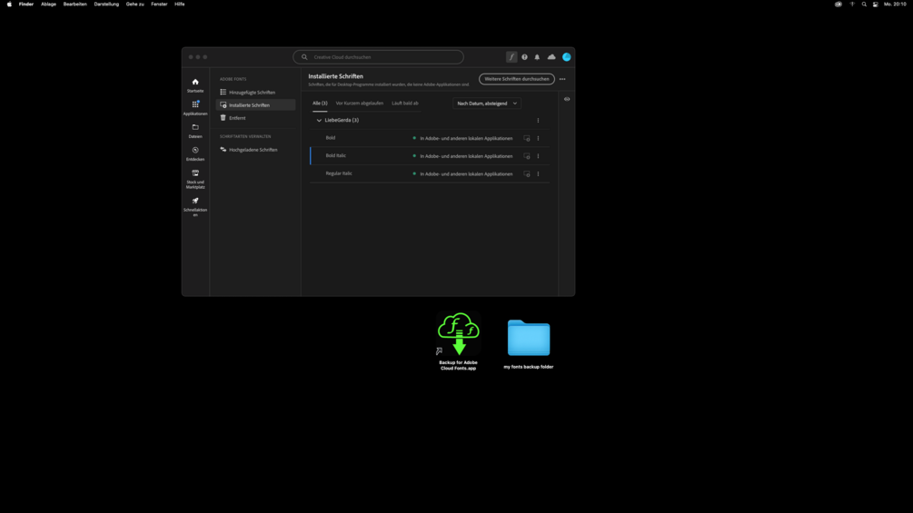Image resolution: width=913 pixels, height=513 pixels.
Task: Click install-status icon in Bold Italic row
Action: tap(526, 156)
